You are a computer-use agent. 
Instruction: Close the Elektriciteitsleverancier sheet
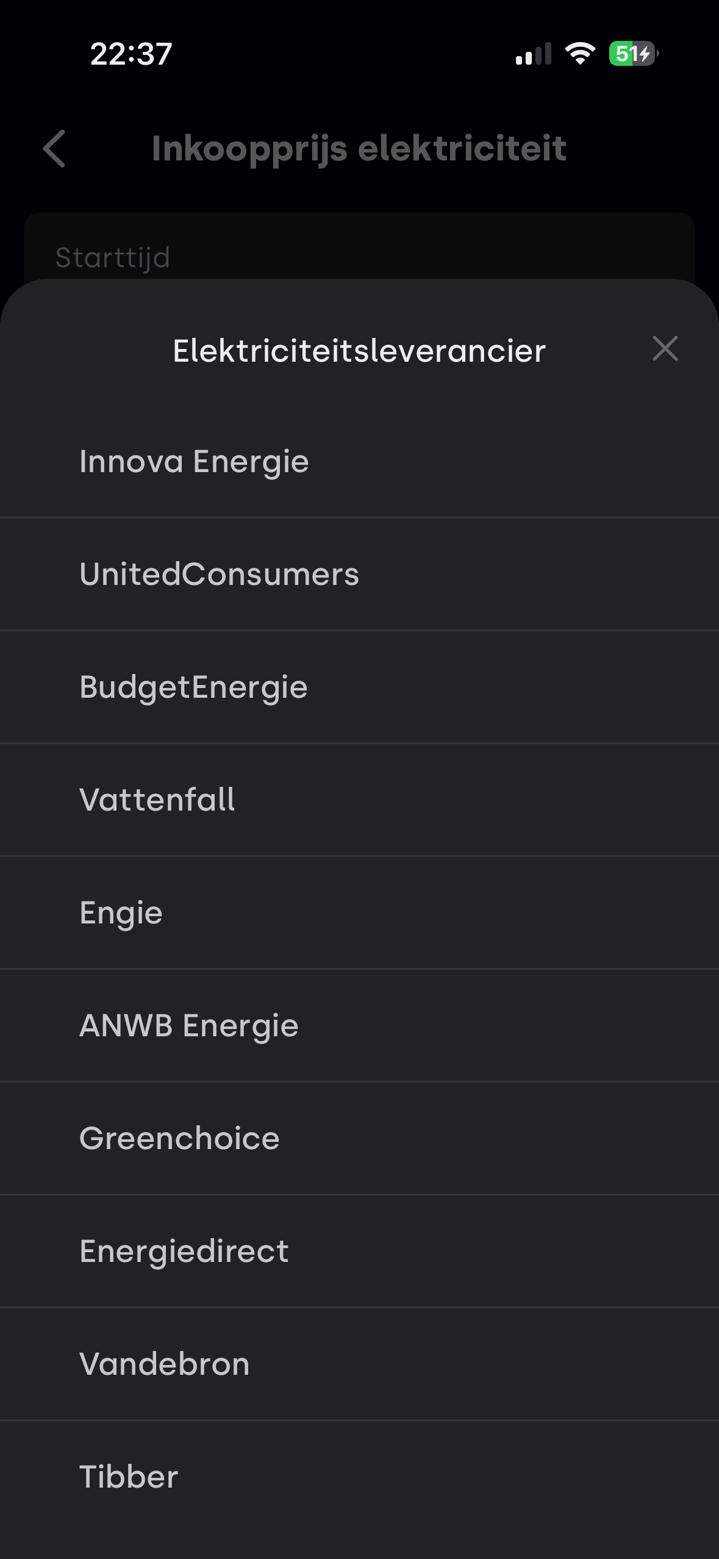tap(665, 349)
